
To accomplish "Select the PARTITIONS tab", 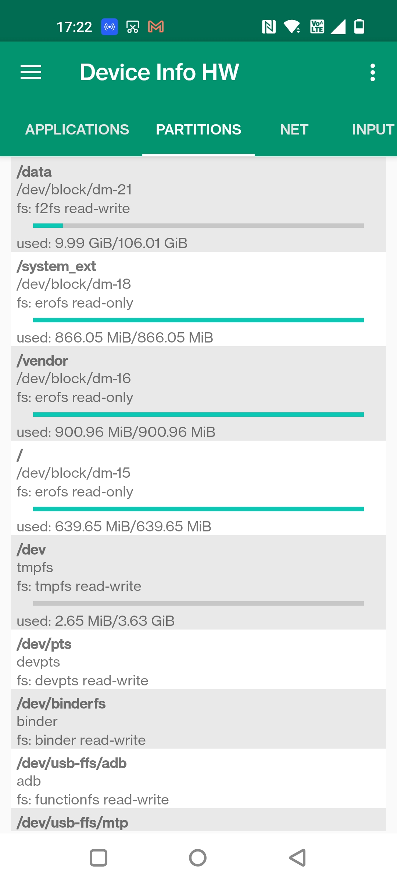I will pos(198,130).
